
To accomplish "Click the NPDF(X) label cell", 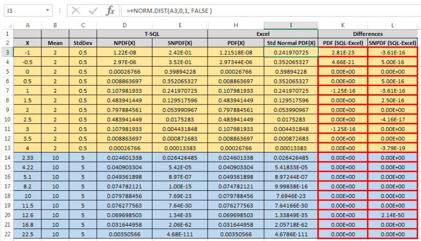I will pos(125,43).
